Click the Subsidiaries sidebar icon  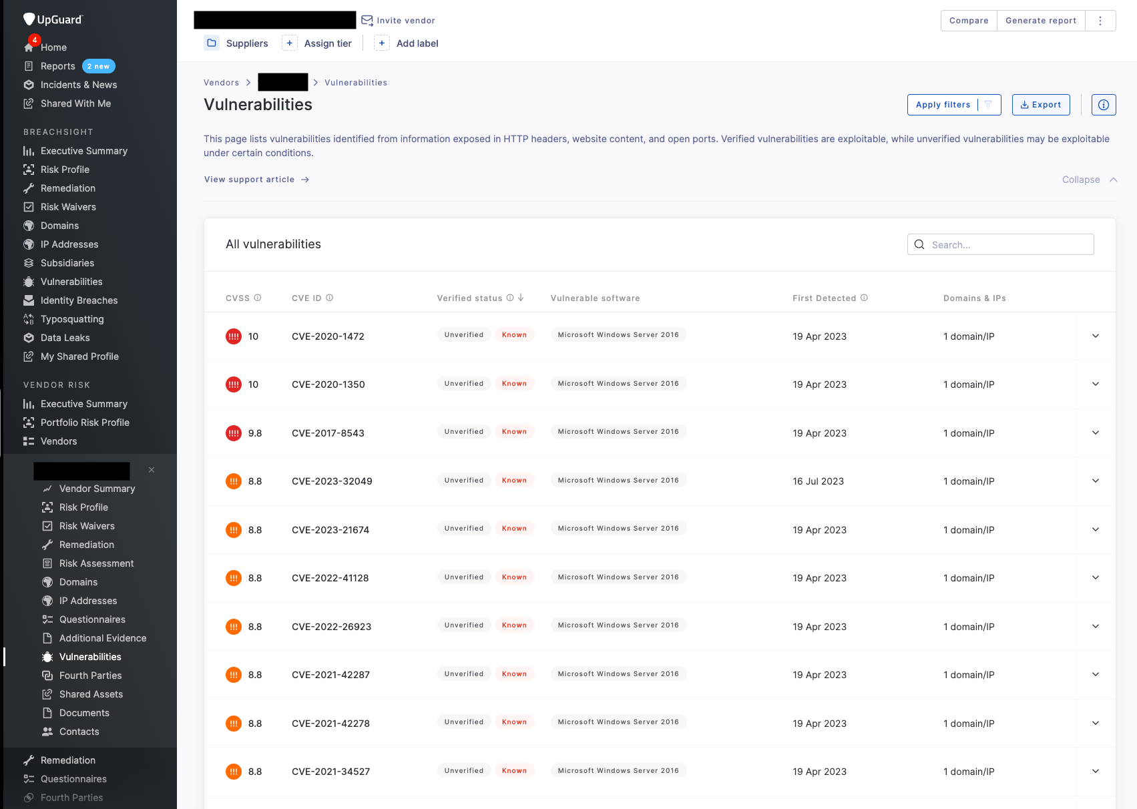point(29,263)
